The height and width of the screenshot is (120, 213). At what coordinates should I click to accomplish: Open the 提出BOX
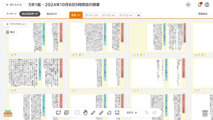(x=52, y=14)
